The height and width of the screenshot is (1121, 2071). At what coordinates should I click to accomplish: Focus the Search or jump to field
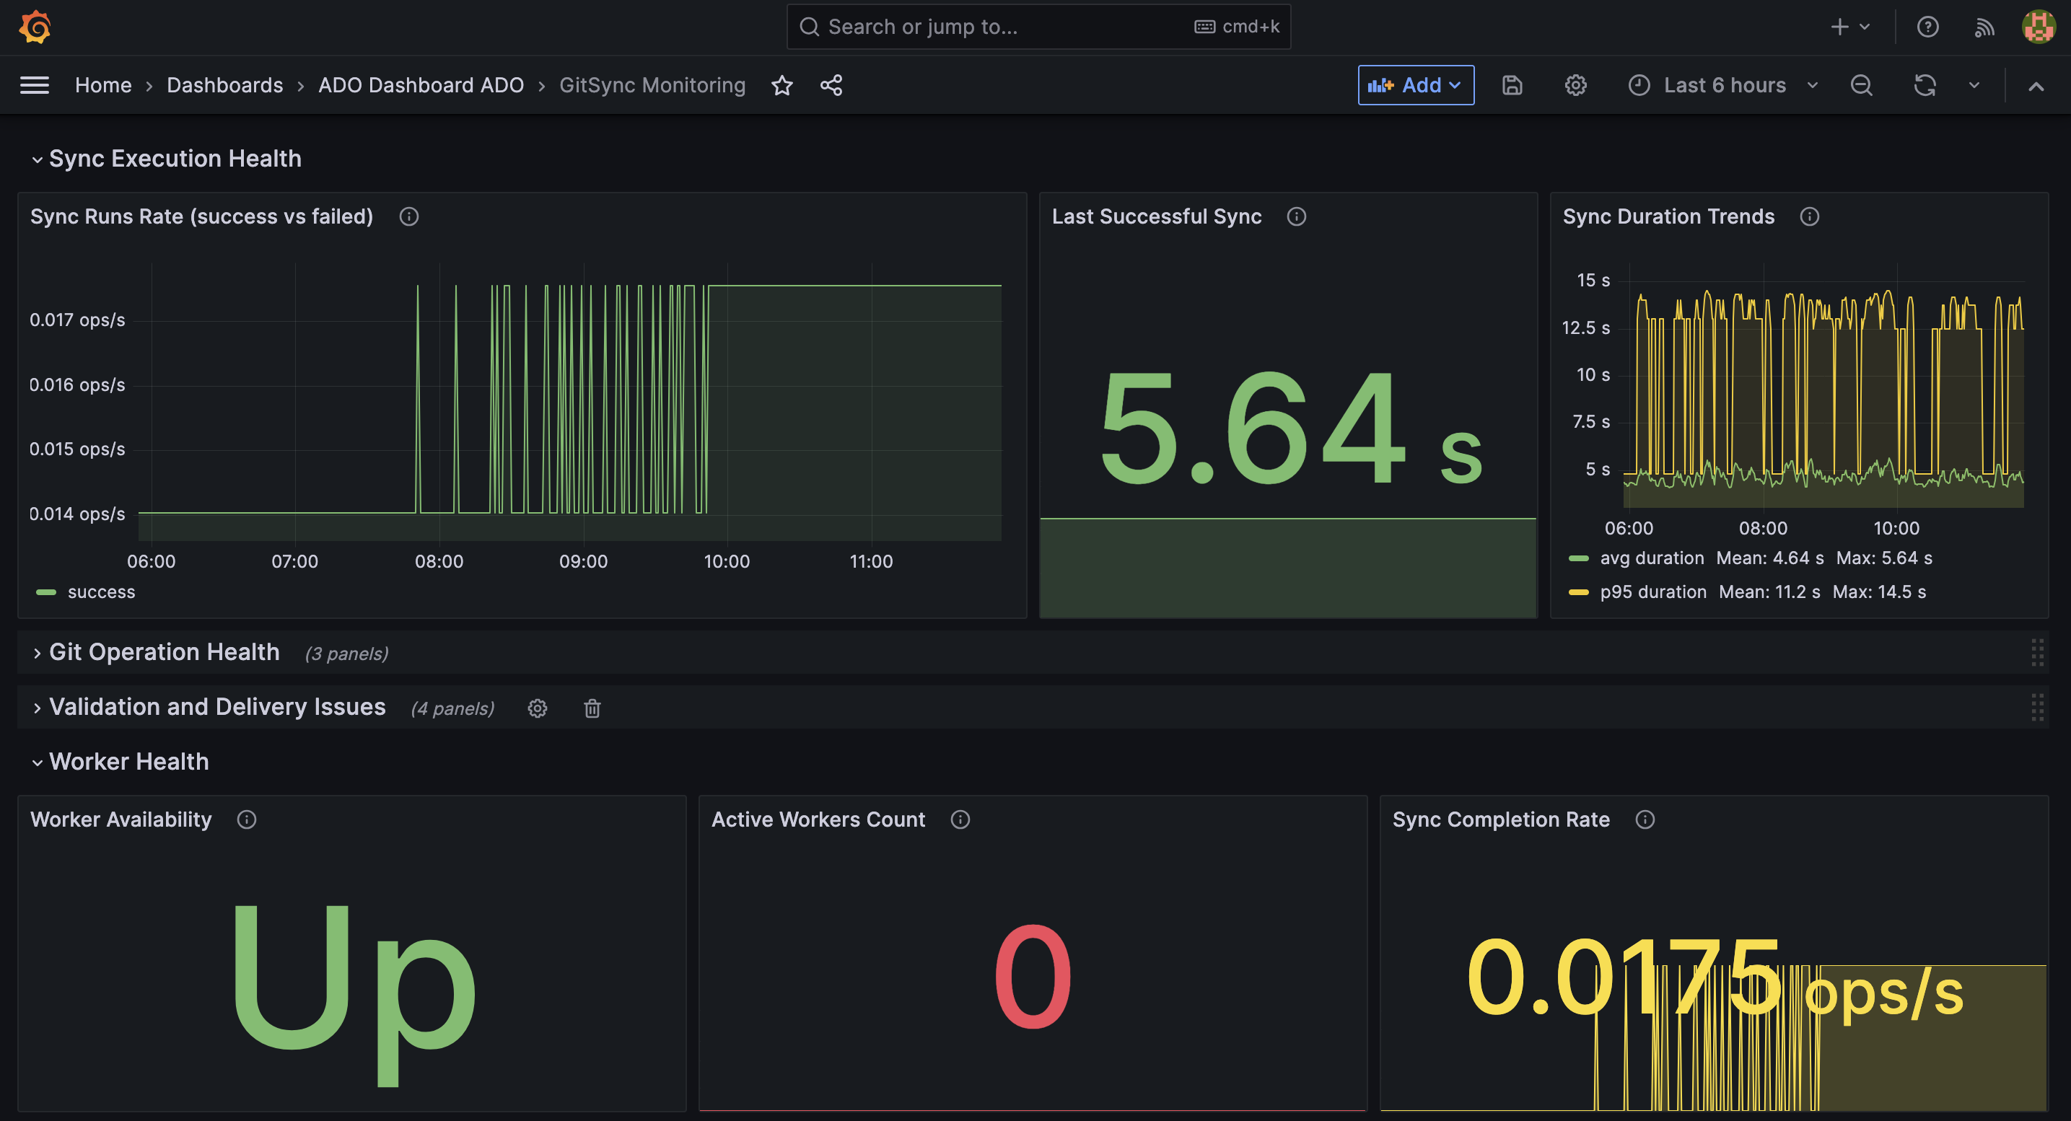pos(1038,27)
